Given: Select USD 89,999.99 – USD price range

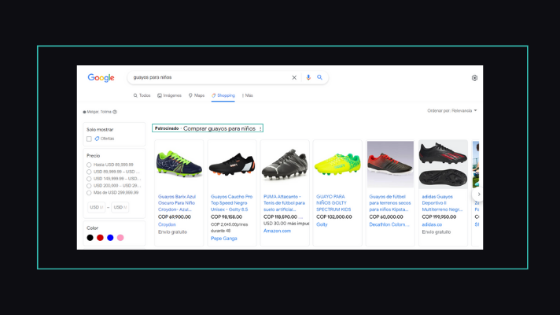Looking at the screenshot, I should coord(89,172).
